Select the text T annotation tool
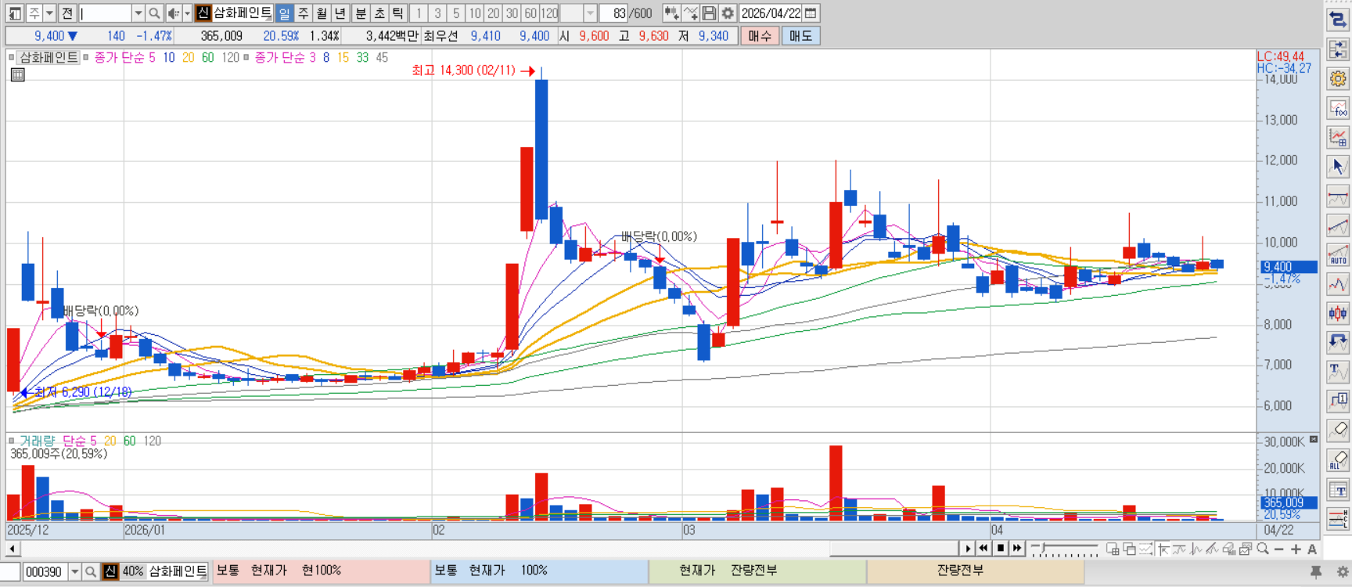This screenshot has width=1352, height=587. tap(1338, 372)
